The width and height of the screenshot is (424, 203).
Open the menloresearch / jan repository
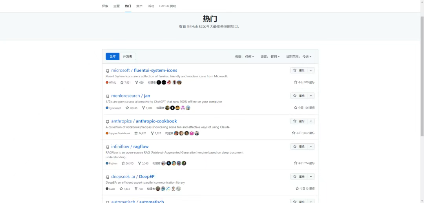tap(131, 96)
